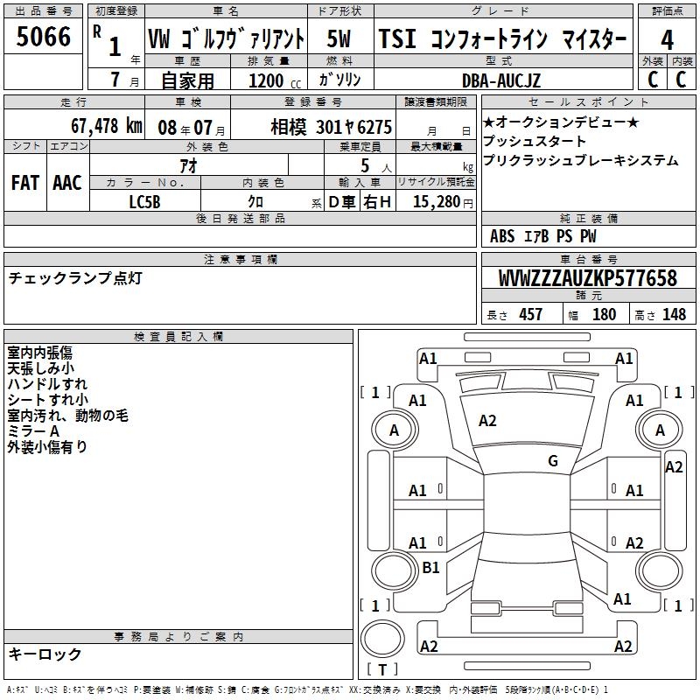Click G mark on windshield
Image resolution: width=700 pixels, height=700 pixels.
553,461
